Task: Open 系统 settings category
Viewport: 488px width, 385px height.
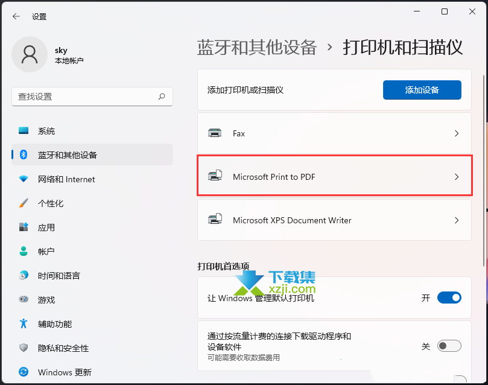Action: pyautogui.click(x=92, y=131)
